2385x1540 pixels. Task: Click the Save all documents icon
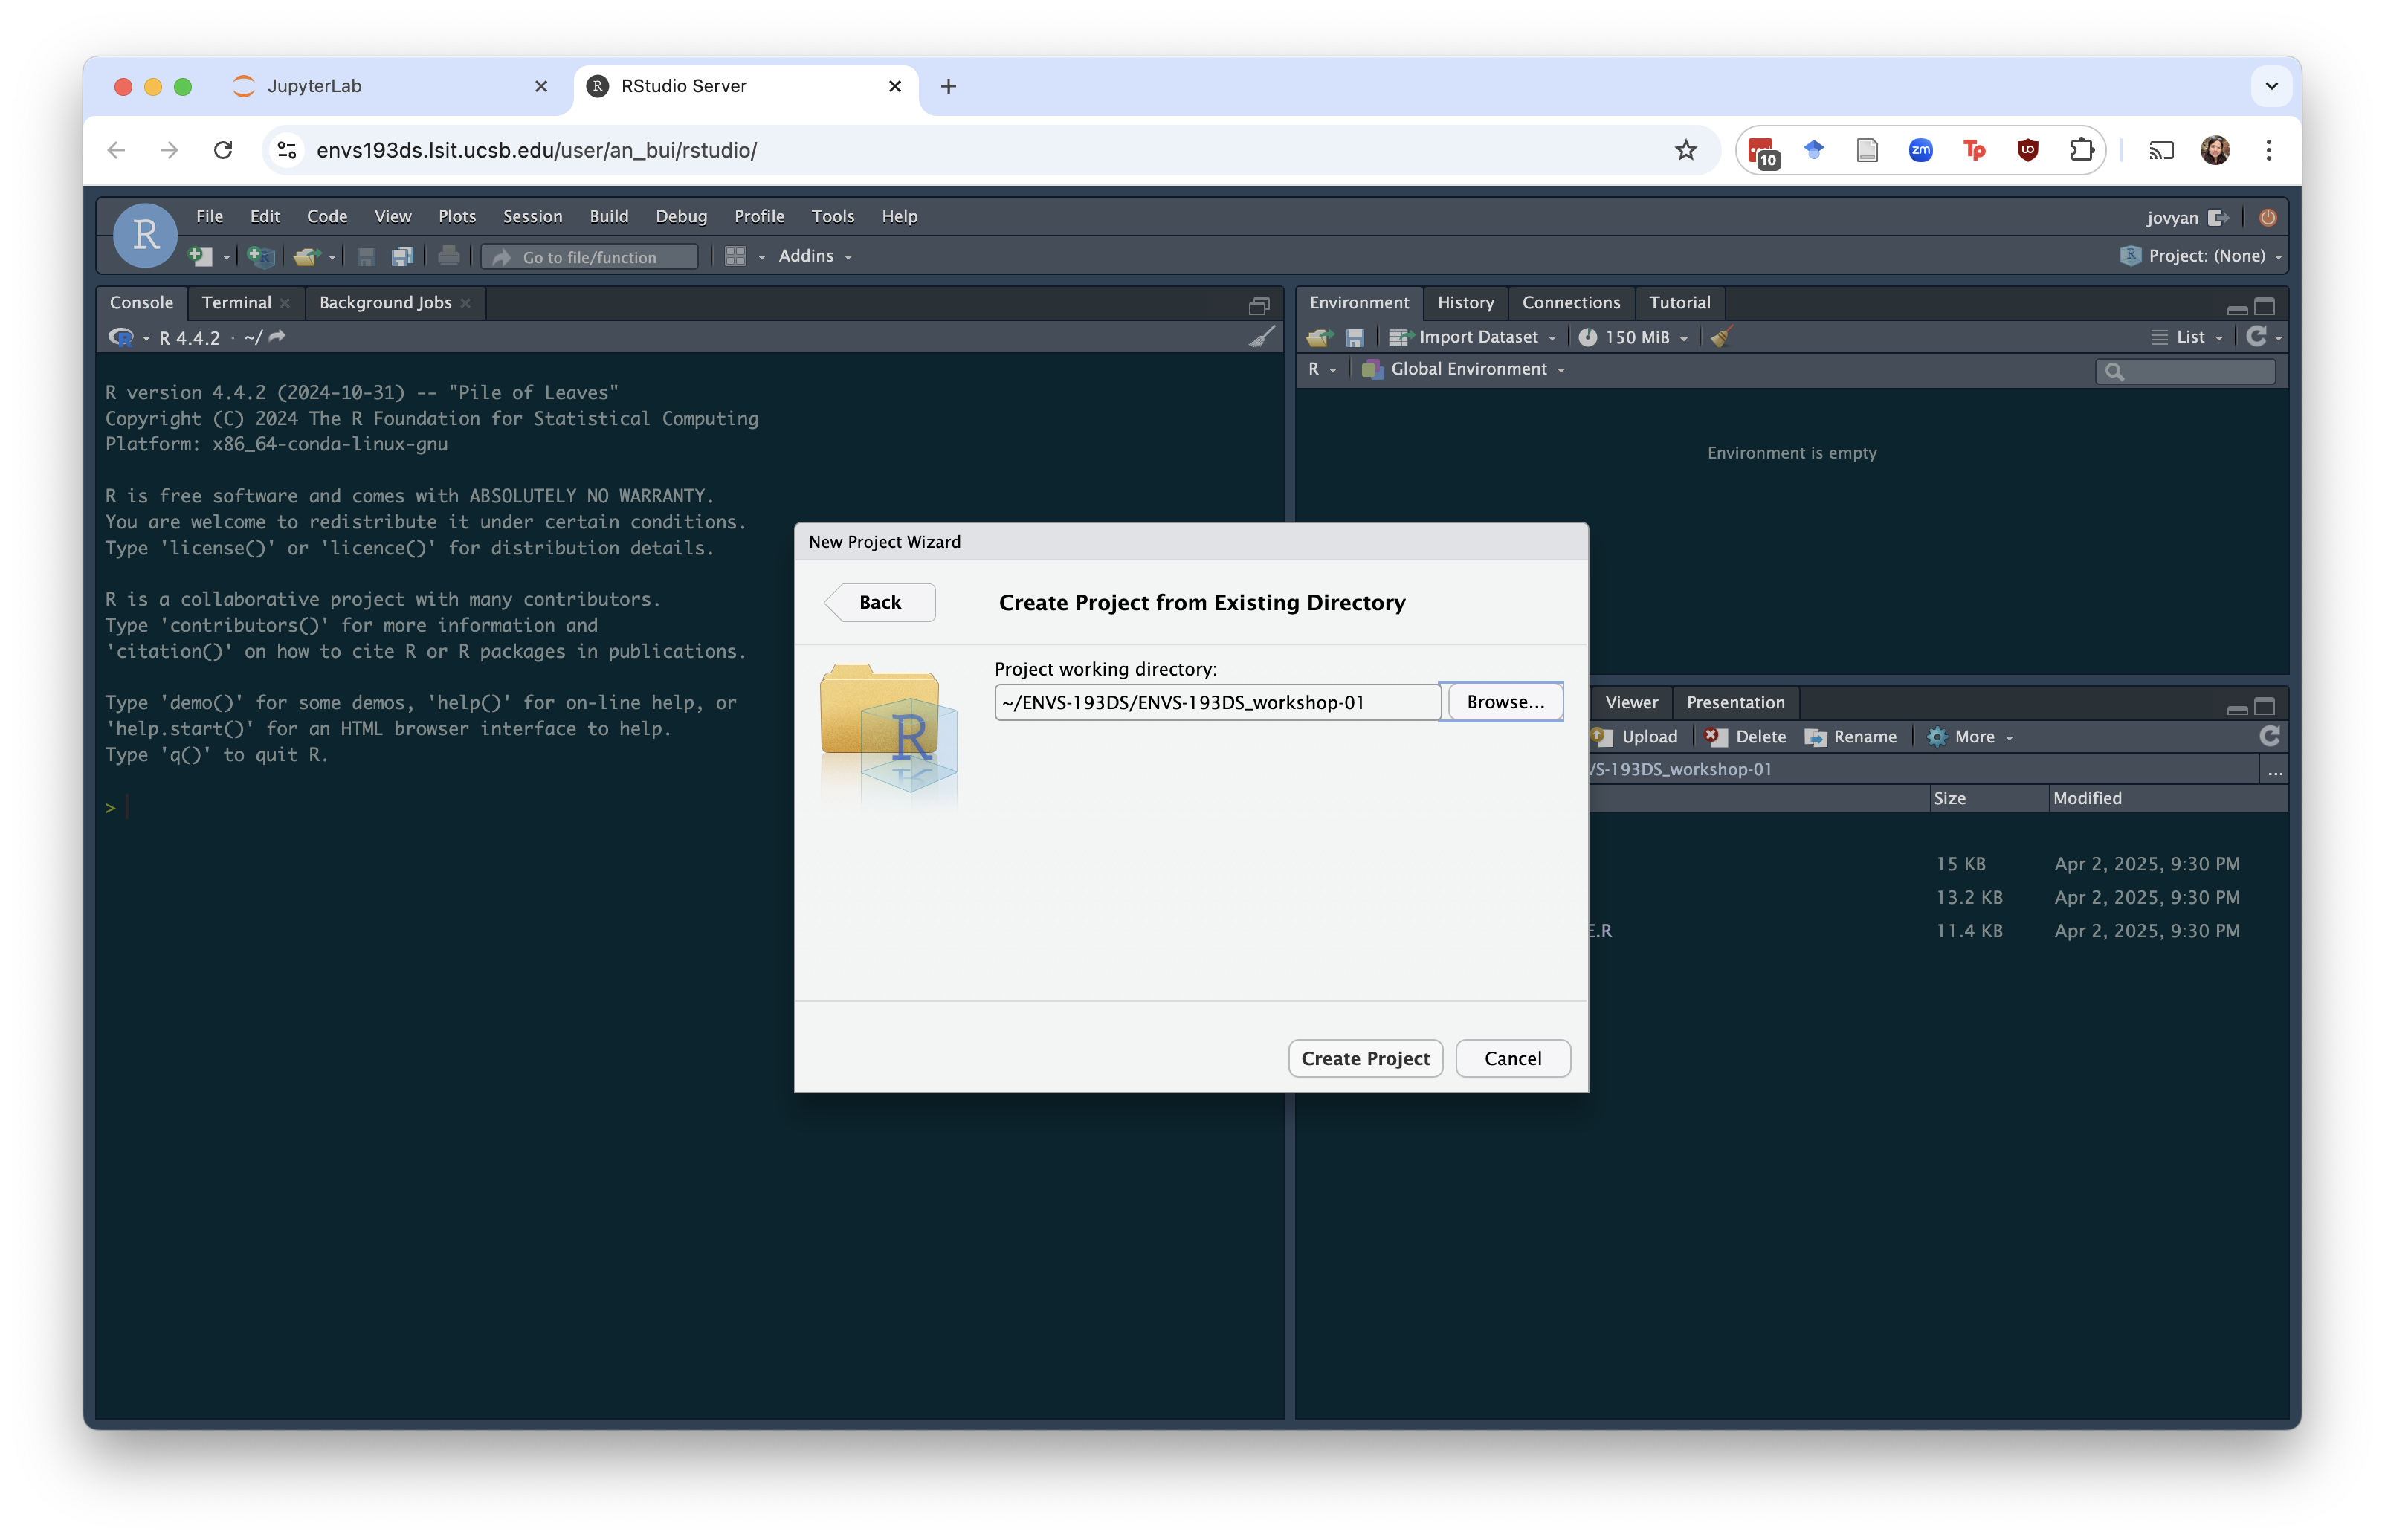[x=402, y=257]
